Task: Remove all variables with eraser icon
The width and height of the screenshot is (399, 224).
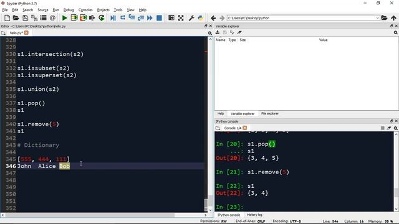Action: [x=239, y=32]
